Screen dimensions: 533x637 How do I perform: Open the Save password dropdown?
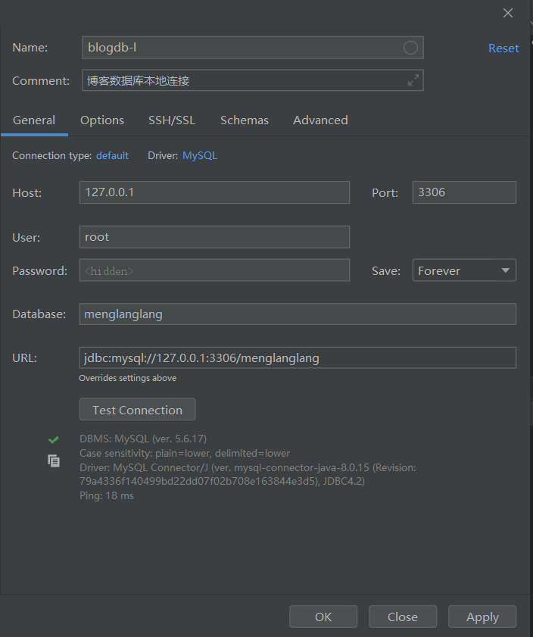tap(464, 270)
